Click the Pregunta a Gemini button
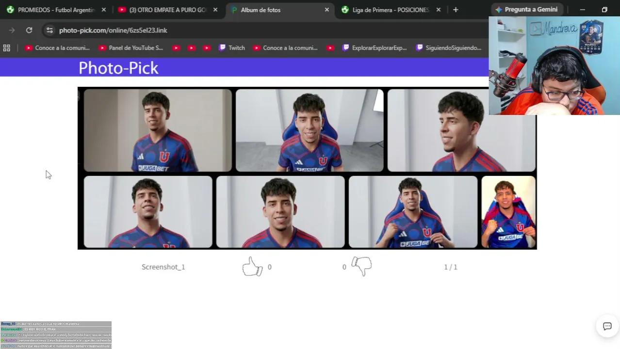The image size is (620, 349). click(526, 9)
